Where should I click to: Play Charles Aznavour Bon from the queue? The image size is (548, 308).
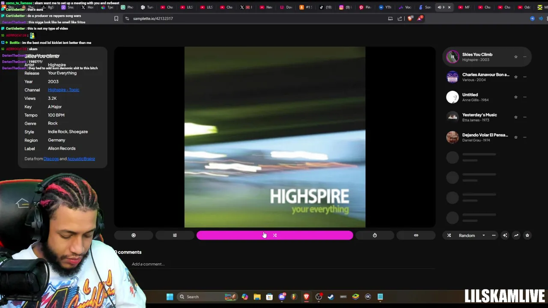(453, 77)
